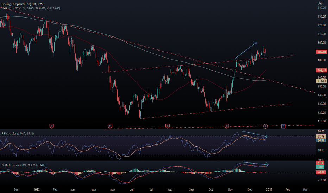Open the MACD (12, 26, close, 9, EMA, EMA) legend
This screenshot has width=328, height=193.
24,165
